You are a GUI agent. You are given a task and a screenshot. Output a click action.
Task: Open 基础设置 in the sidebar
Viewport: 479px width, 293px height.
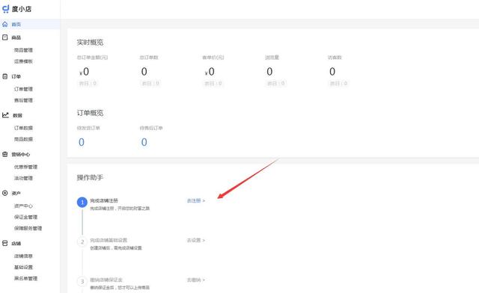pos(23,268)
